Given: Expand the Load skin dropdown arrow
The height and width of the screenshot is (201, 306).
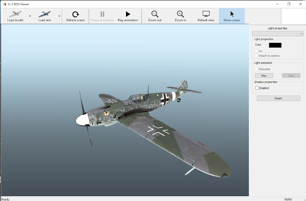Looking at the screenshot, I should pos(59,16).
